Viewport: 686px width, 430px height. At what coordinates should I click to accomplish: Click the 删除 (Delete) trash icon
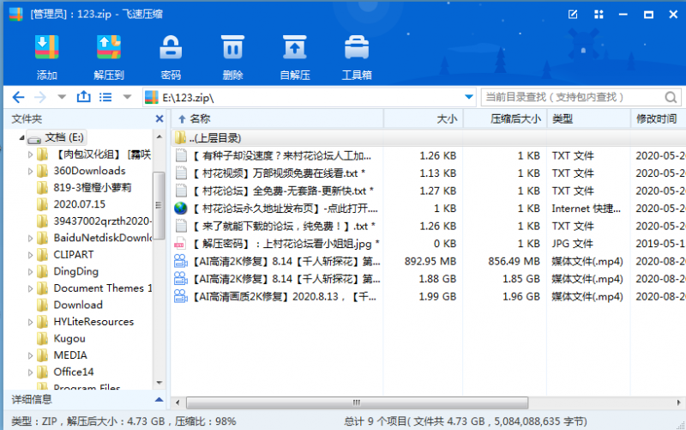pos(232,50)
